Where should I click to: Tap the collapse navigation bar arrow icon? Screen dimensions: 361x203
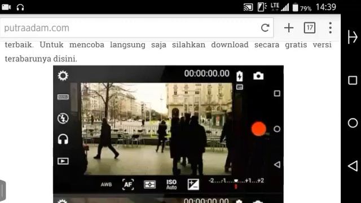click(353, 37)
